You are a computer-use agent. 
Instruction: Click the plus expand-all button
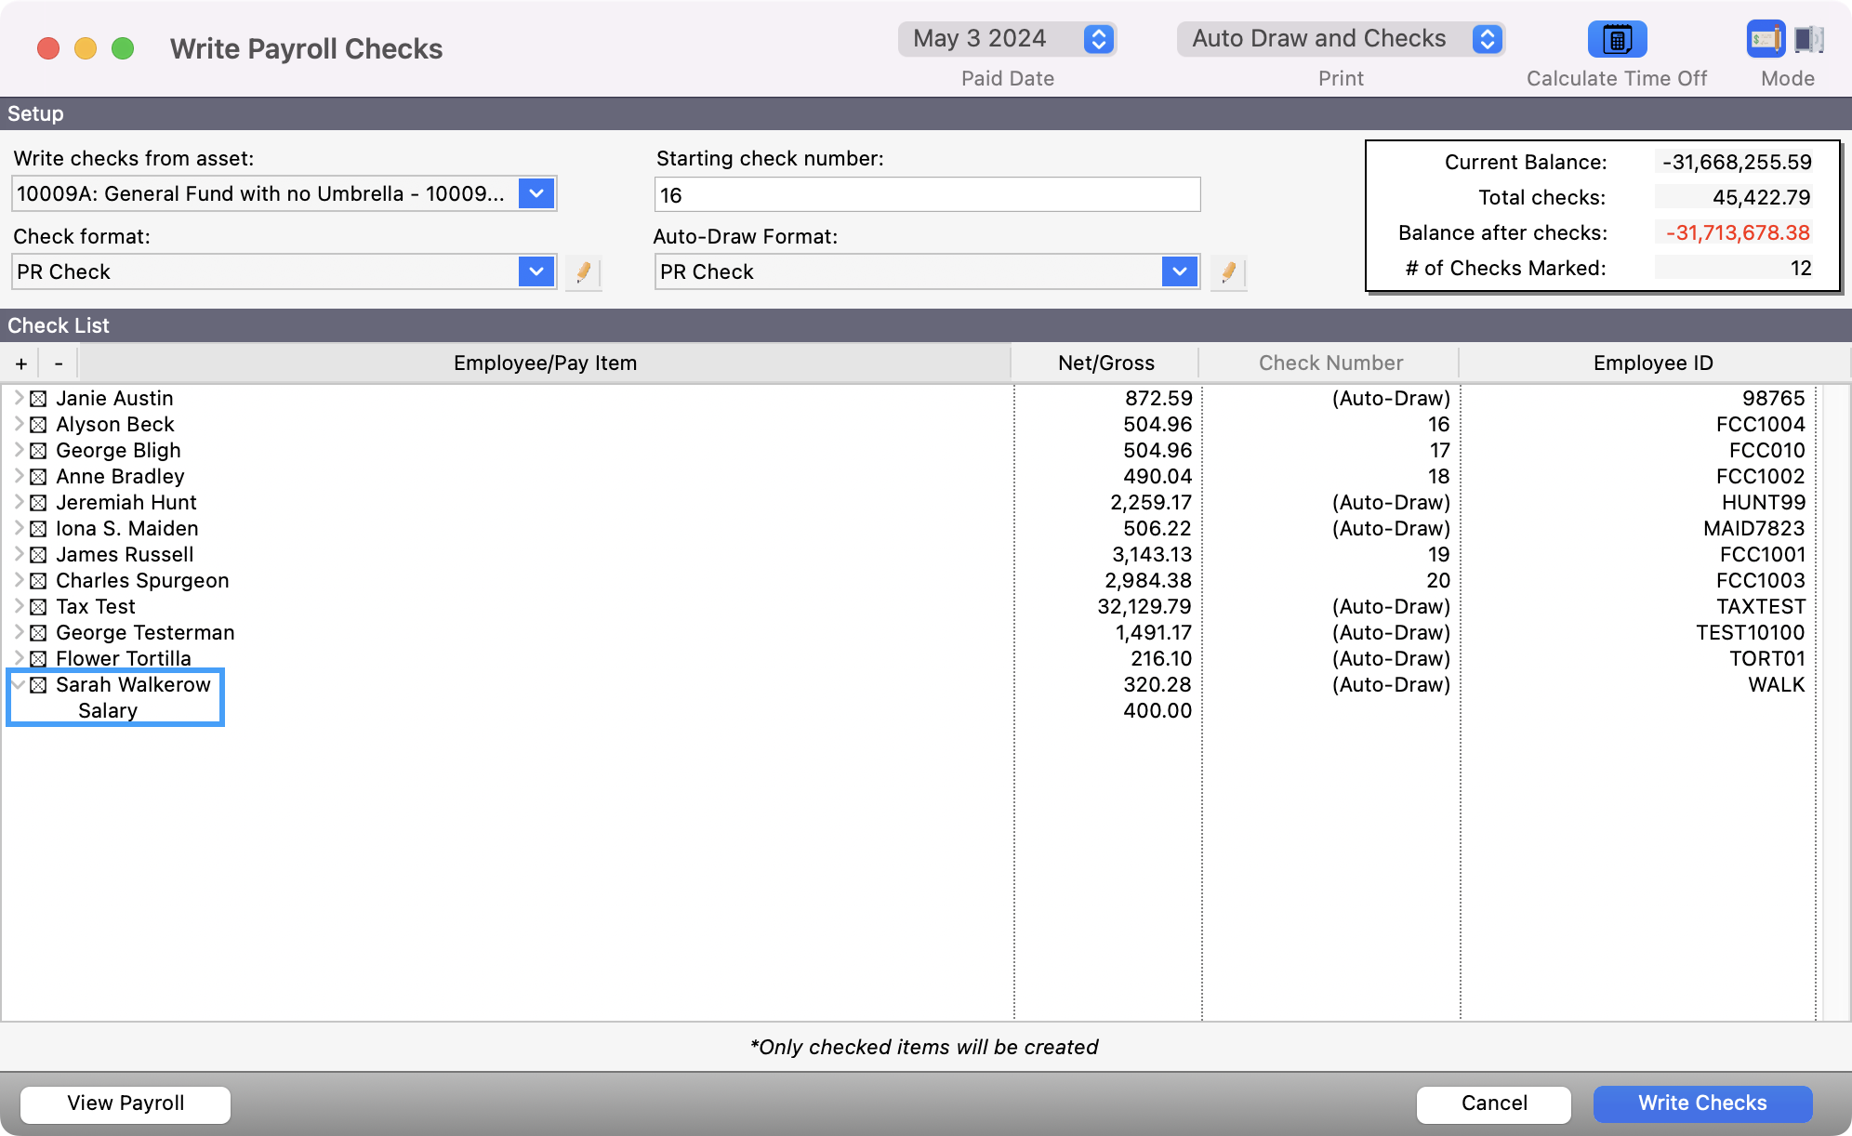(21, 363)
